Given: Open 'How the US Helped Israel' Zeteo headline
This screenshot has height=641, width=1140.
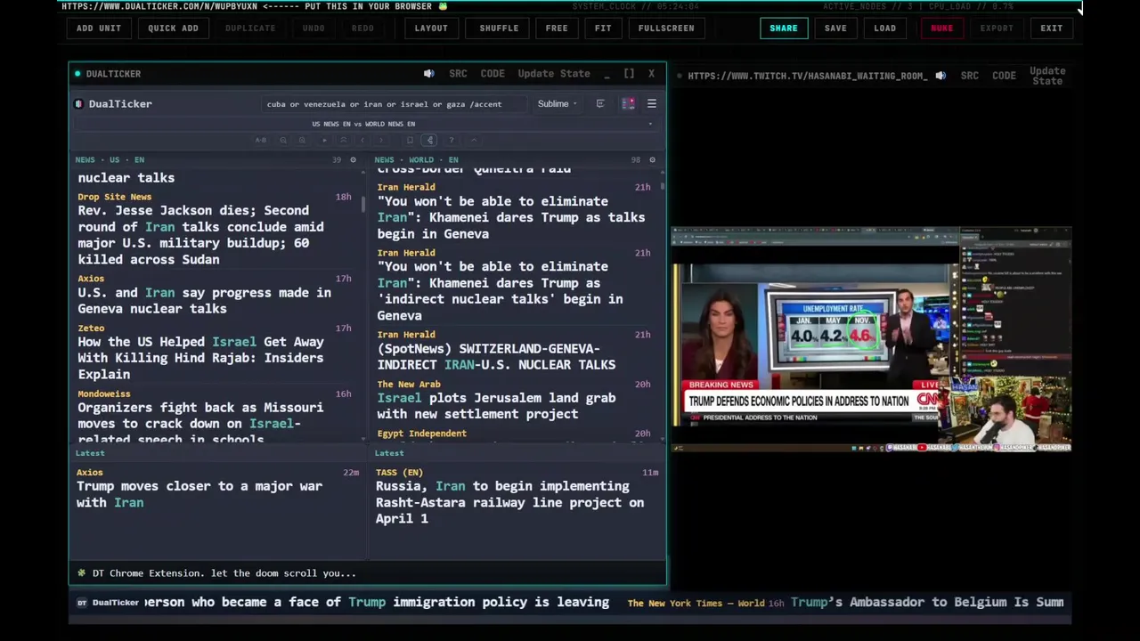Looking at the screenshot, I should [200, 358].
